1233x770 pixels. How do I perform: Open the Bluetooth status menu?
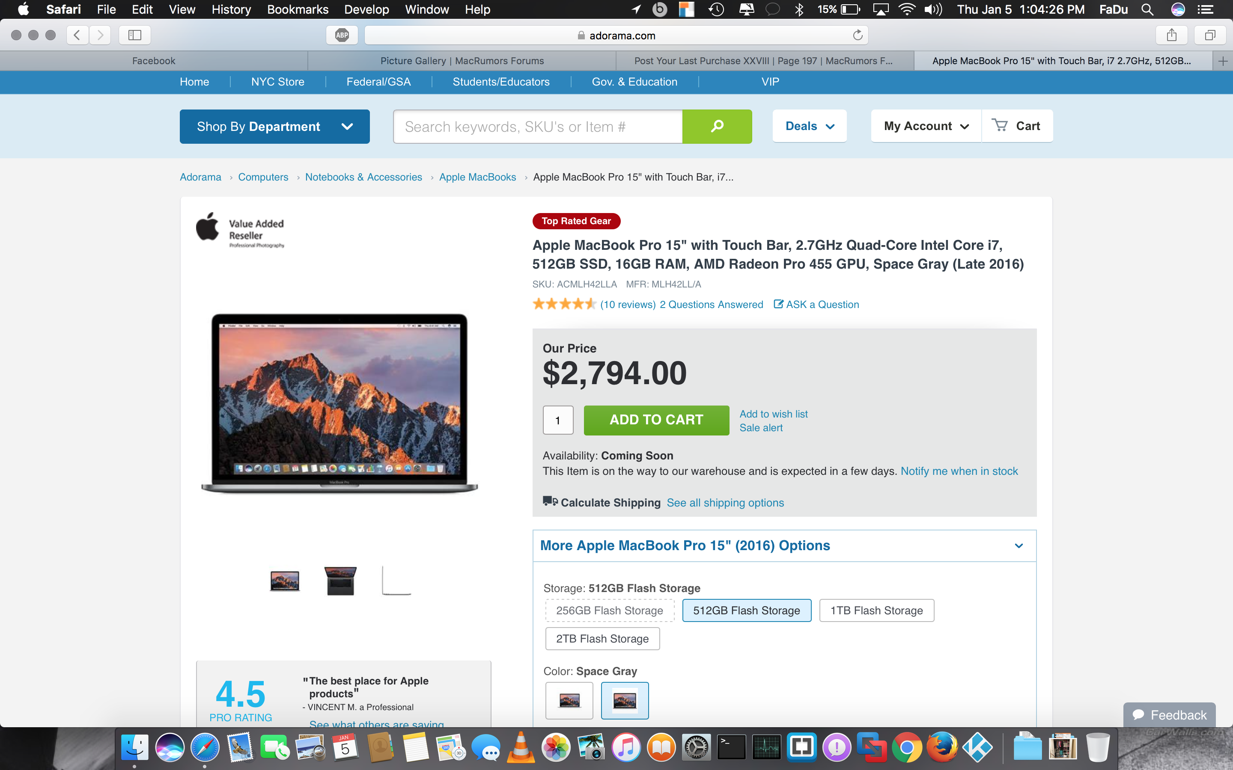799,9
